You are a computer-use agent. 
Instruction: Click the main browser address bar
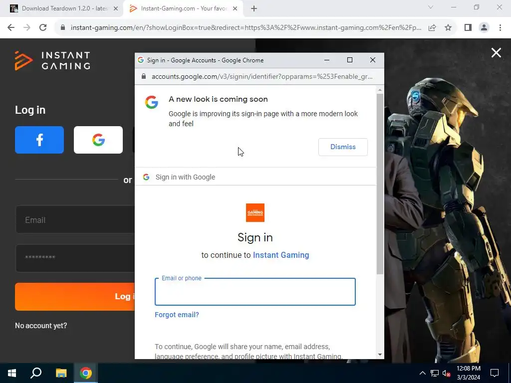(246, 28)
